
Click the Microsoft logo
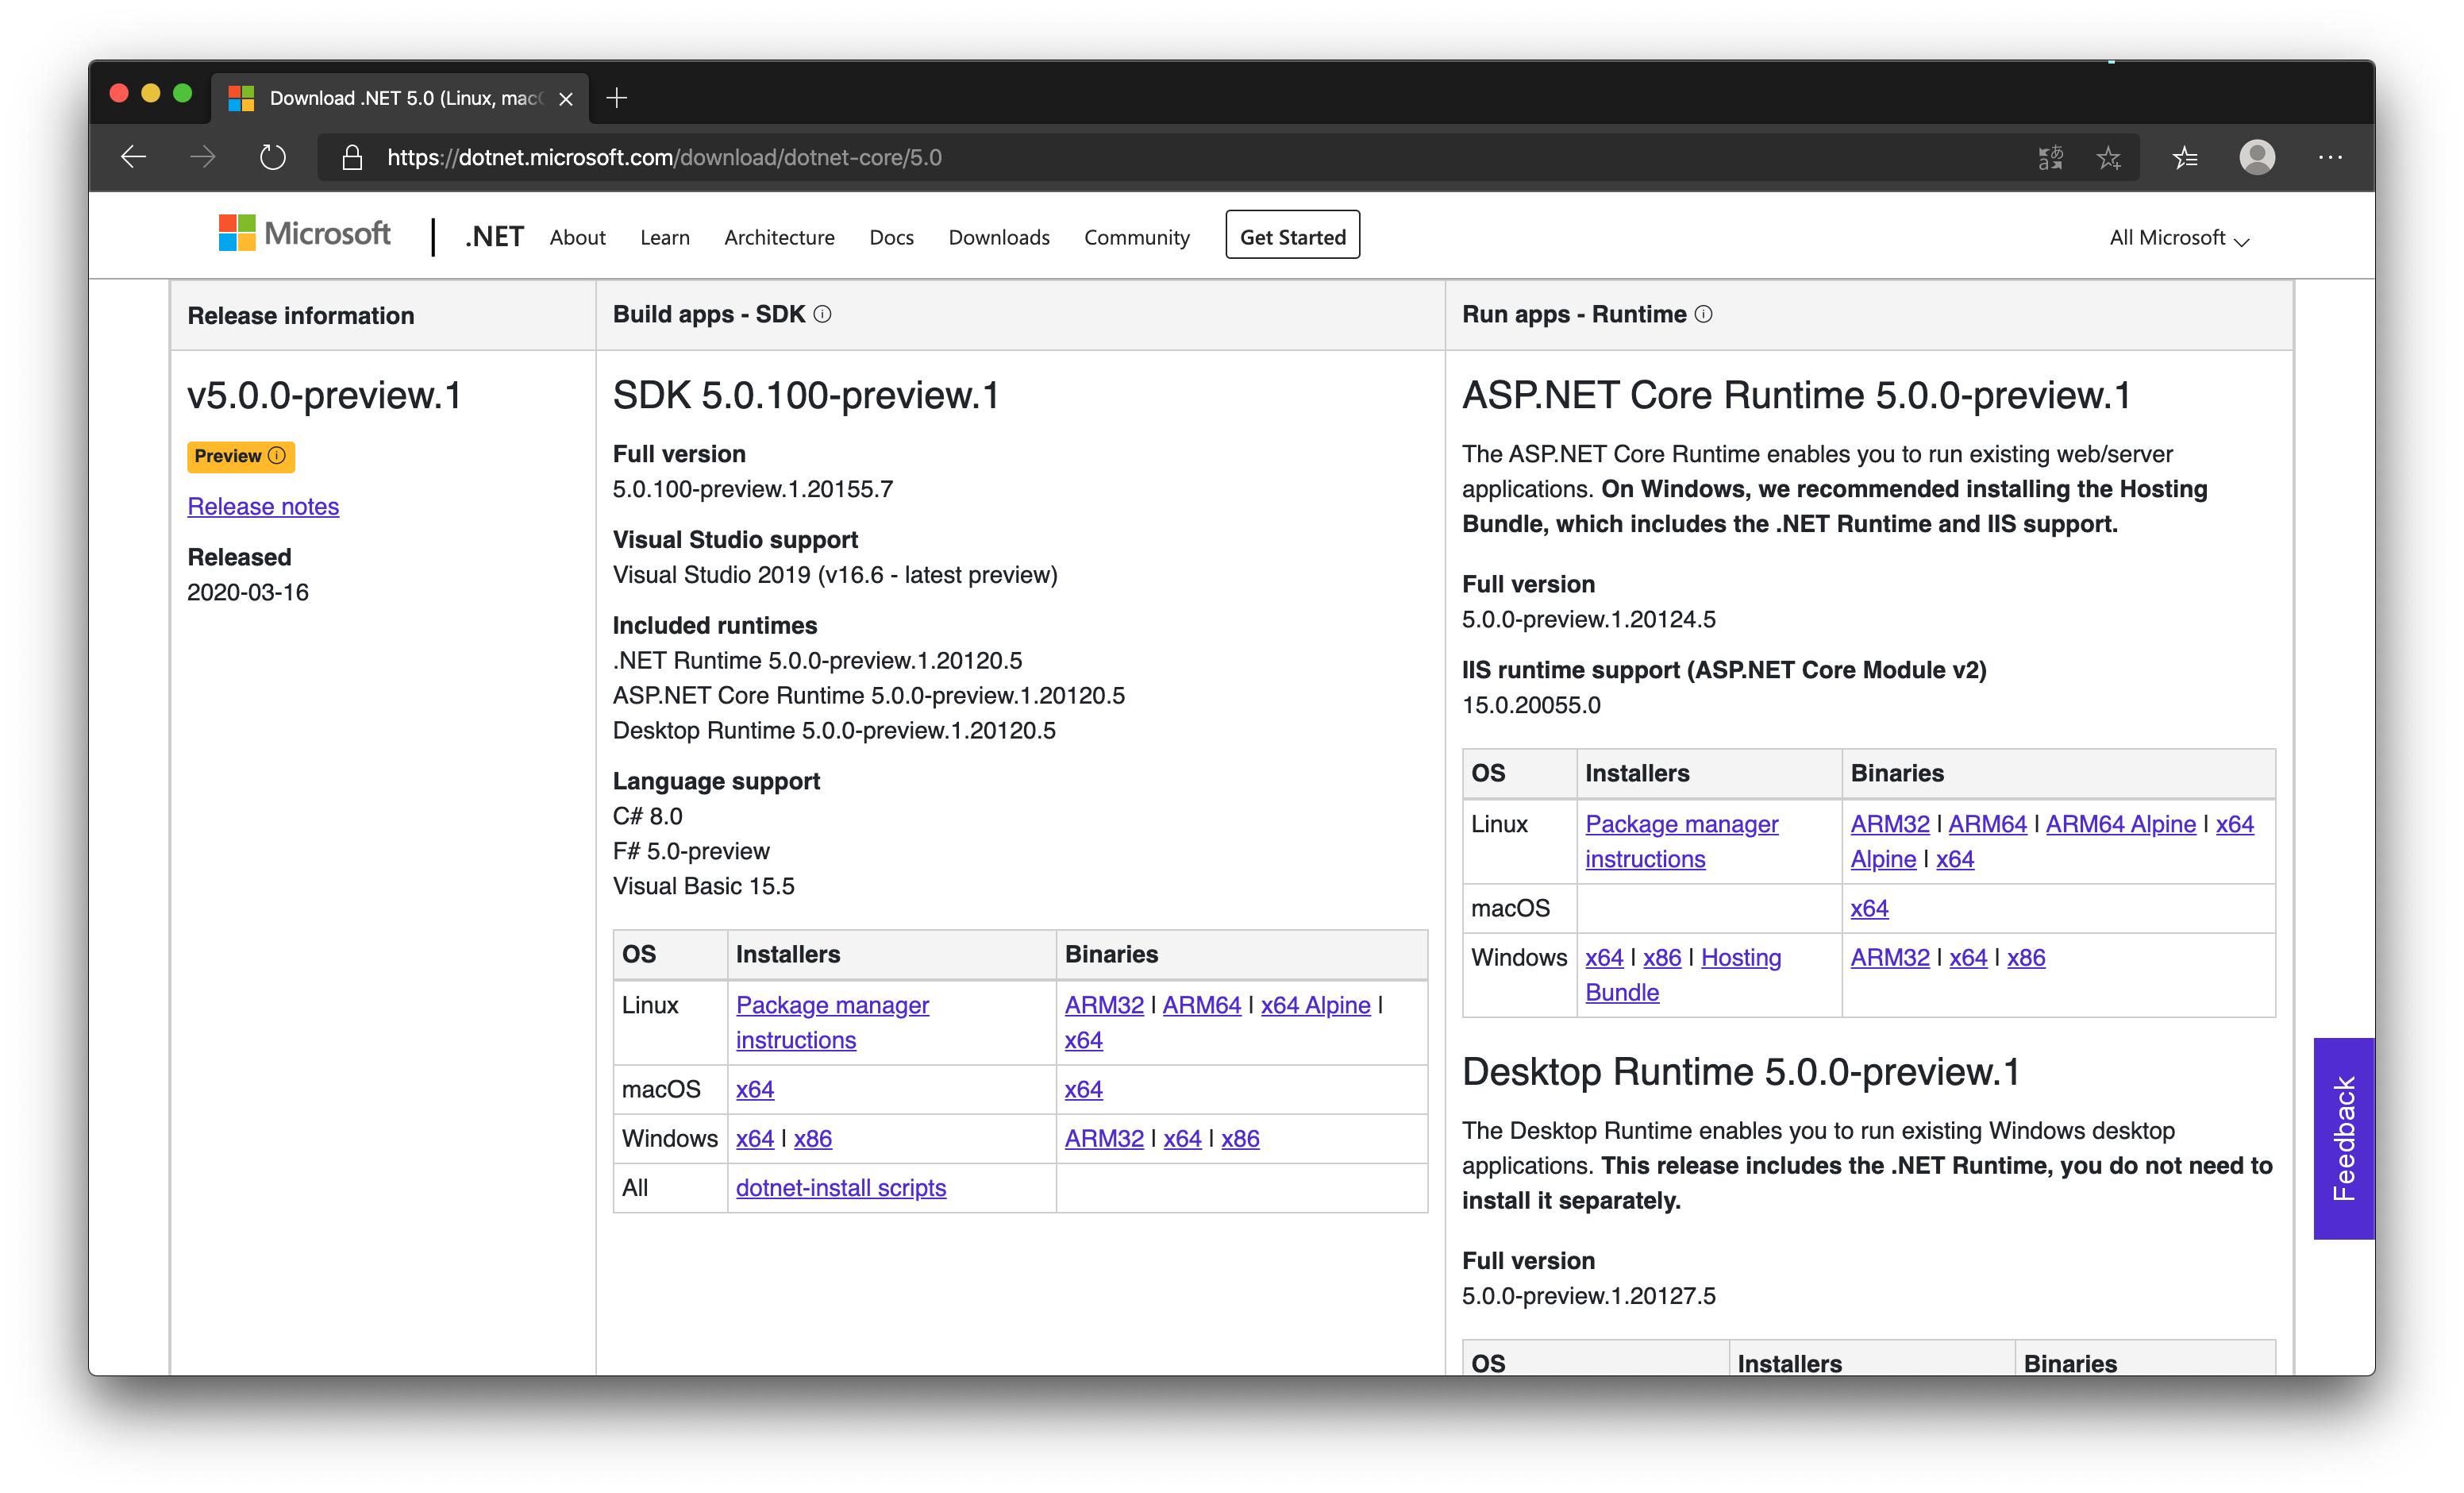tap(304, 234)
